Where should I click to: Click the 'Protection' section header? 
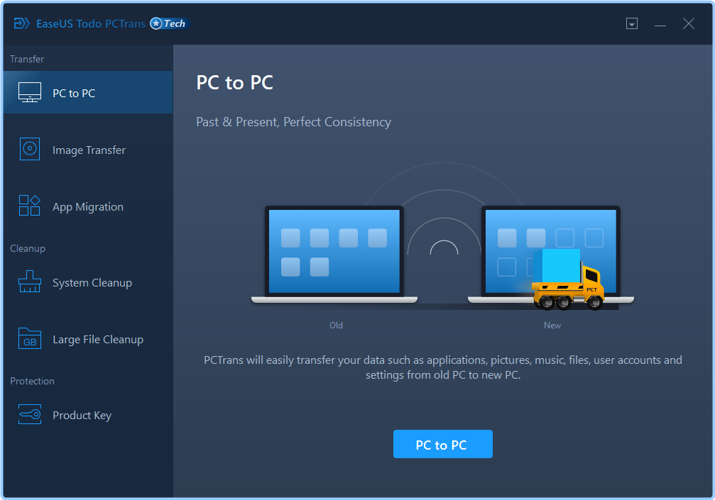coord(33,381)
